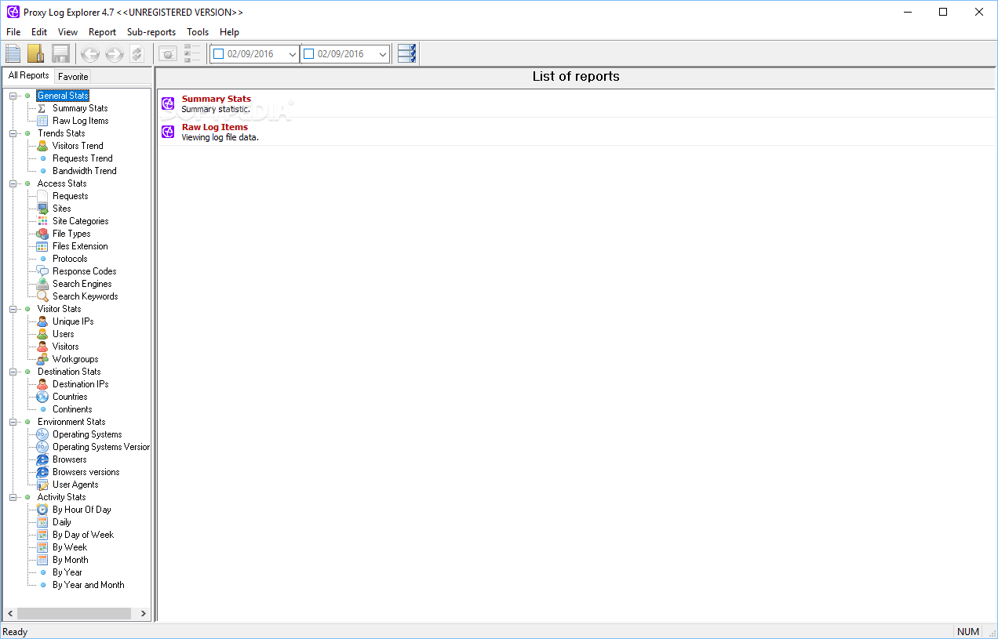Screen dimensions: 998x639
Task: Select Files Extension in the tree
Action: pyautogui.click(x=80, y=246)
